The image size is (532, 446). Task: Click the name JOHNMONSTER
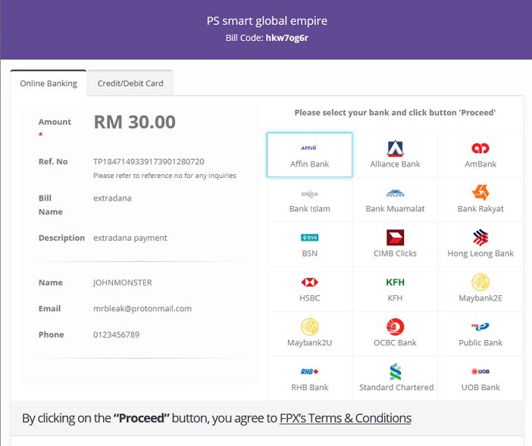coord(123,282)
